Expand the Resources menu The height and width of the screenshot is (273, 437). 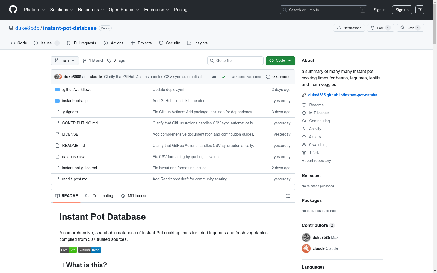(x=91, y=10)
